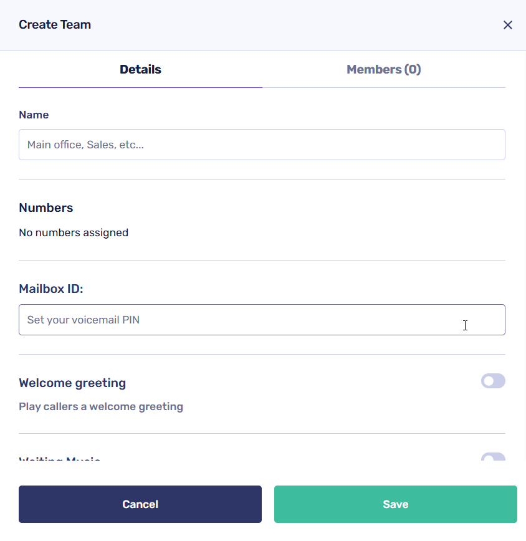Click the Welcome greeting heading
The width and height of the screenshot is (526, 541).
(72, 383)
